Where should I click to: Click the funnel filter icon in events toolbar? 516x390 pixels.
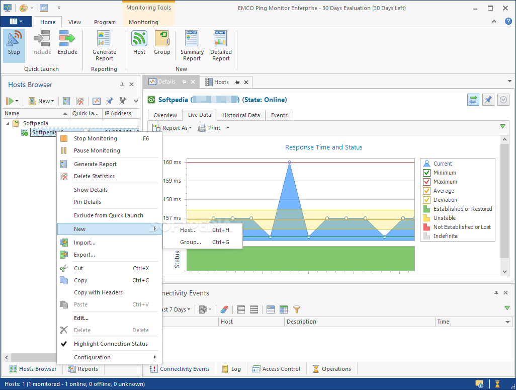pos(297,309)
